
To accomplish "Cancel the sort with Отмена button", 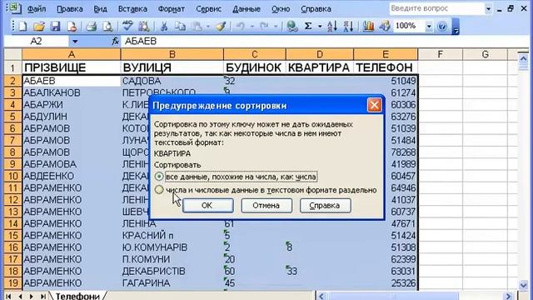I will (x=266, y=206).
